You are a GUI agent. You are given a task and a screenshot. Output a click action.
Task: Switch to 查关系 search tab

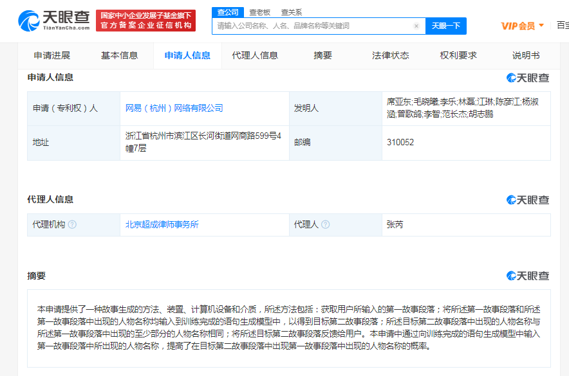(291, 12)
